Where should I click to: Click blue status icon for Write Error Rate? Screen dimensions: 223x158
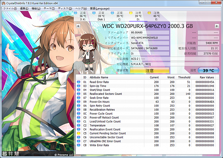(x=78, y=145)
